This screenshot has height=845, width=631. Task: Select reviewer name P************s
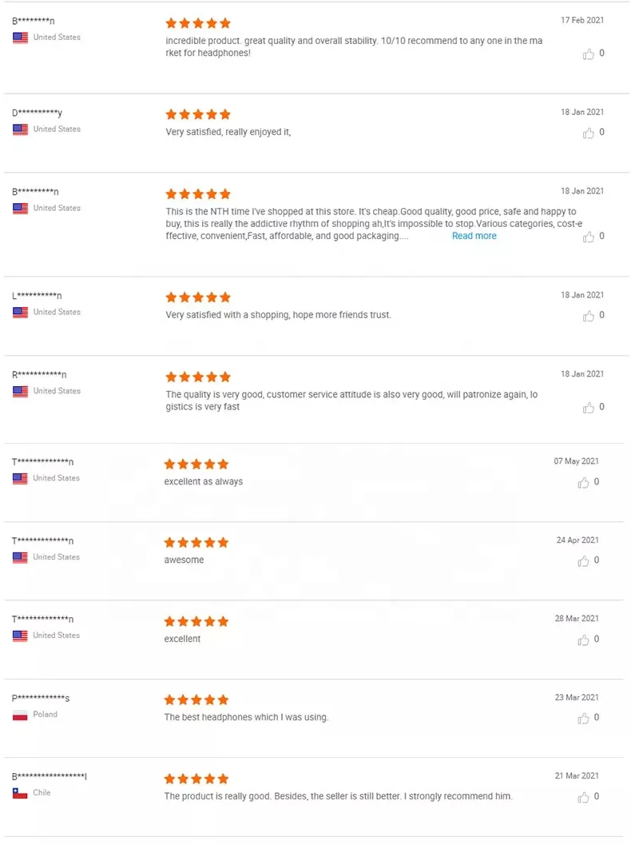(x=41, y=699)
